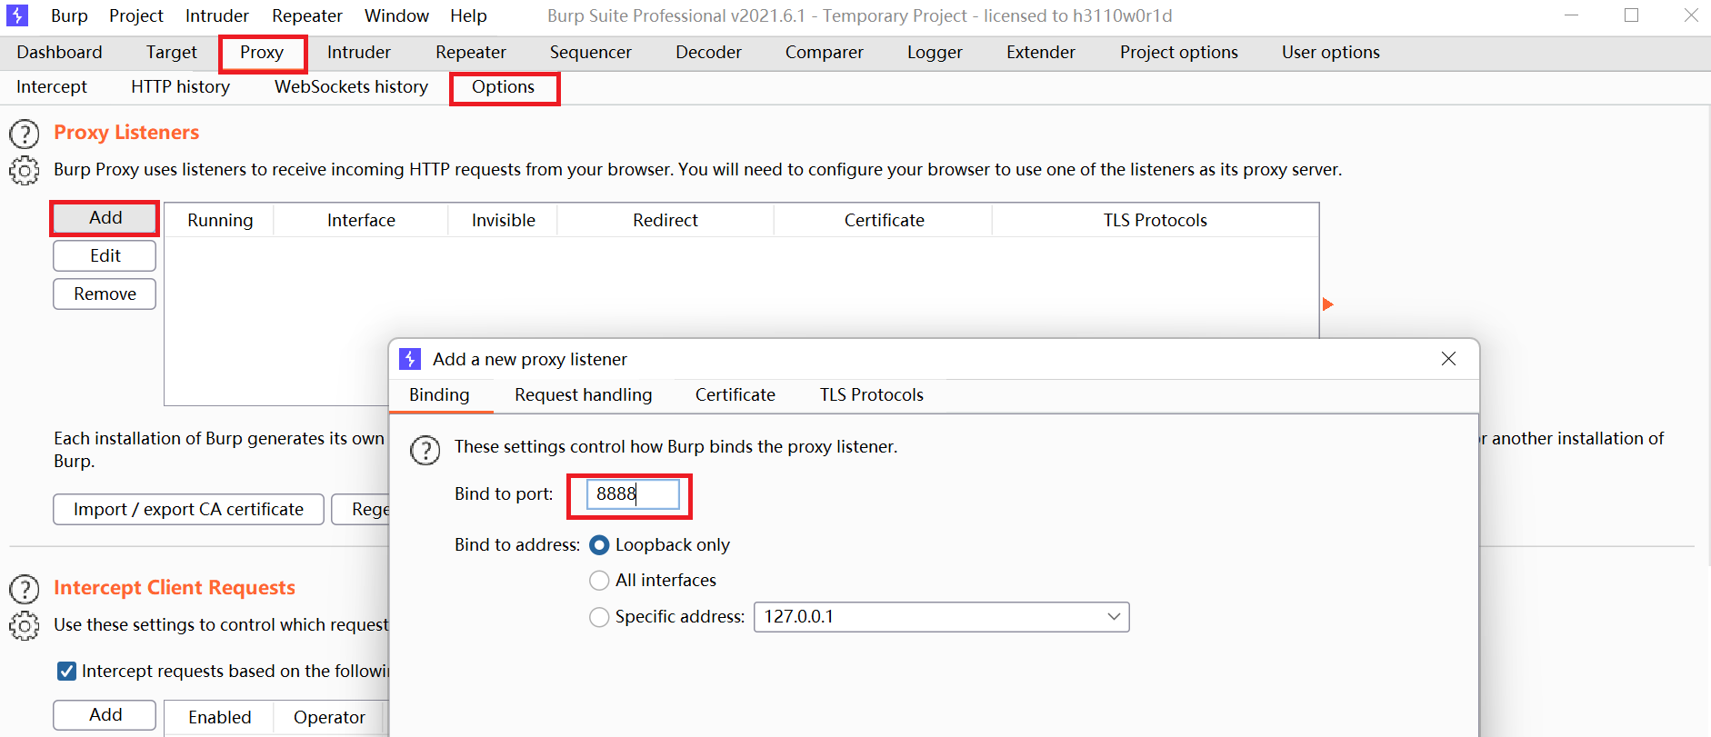Click the Burp Suite logo icon in title bar
Viewport: 1711px width, 737px height.
click(17, 15)
